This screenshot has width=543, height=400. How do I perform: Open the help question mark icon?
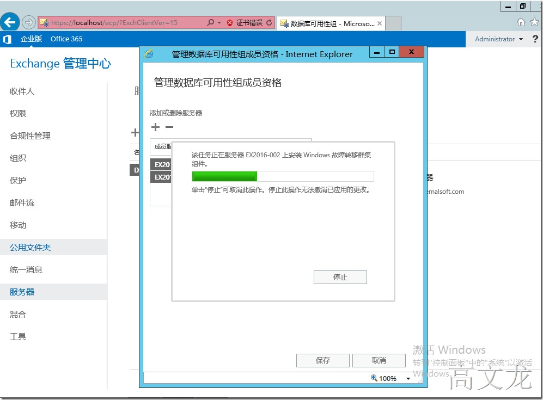[535, 39]
